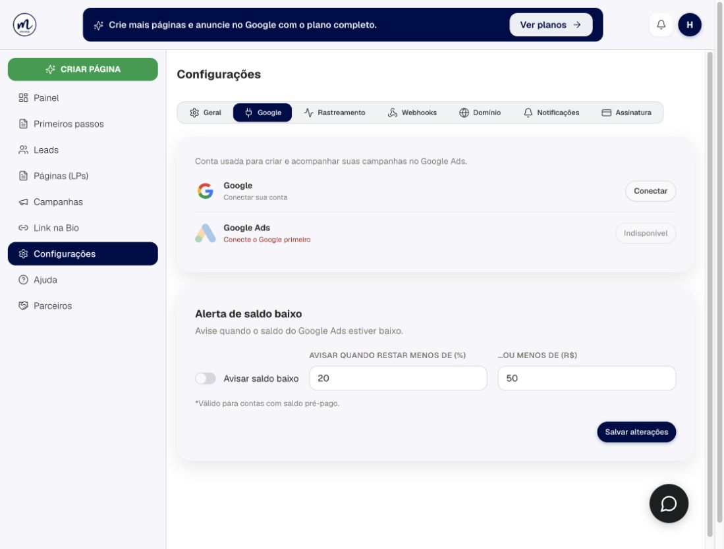Click the 'Conectar sua conta' subtitle
This screenshot has height=549, width=724.
[256, 197]
